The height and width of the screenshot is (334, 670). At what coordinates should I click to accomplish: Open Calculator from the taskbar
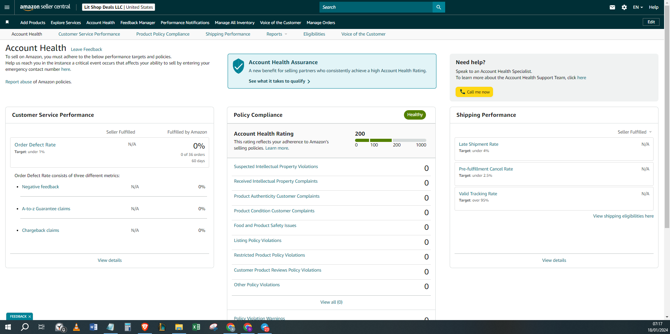coord(128,327)
